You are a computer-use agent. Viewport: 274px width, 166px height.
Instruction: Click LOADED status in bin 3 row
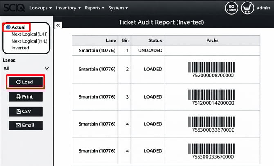point(153,97)
